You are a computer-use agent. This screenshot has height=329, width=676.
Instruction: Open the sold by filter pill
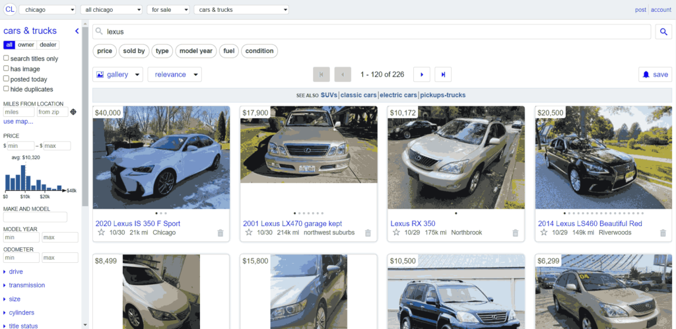coord(134,51)
